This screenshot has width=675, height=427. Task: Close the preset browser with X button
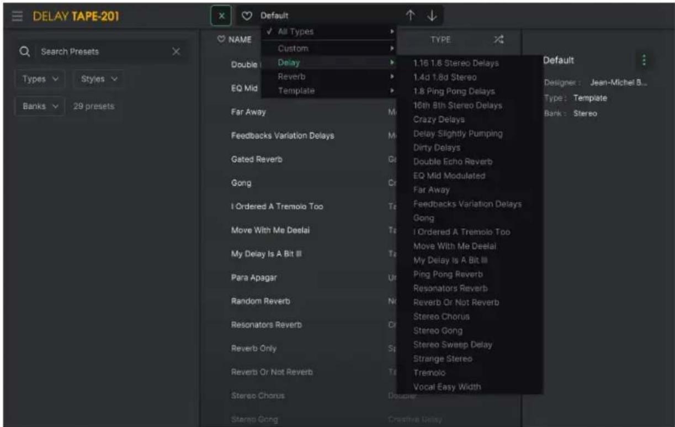[x=221, y=16]
